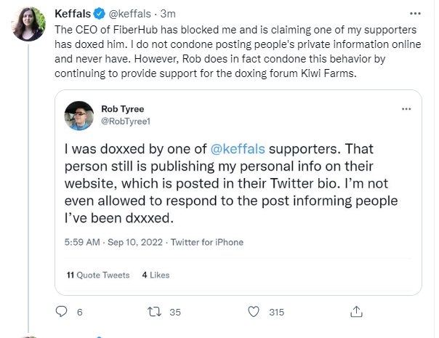Image resolution: width=439 pixels, height=338 pixels.
Task: Open more options on quoted tweet
Action: pyautogui.click(x=406, y=109)
